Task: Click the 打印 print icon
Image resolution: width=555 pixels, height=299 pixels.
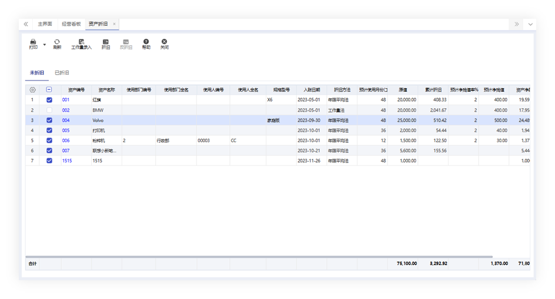Action: click(x=33, y=43)
